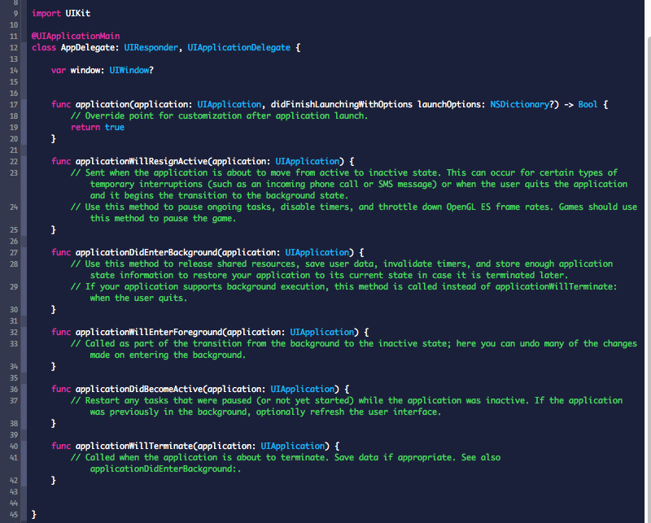Click comment starting 'Use this method to pause'
Viewport: 651px width, 523px height.
coord(354,212)
